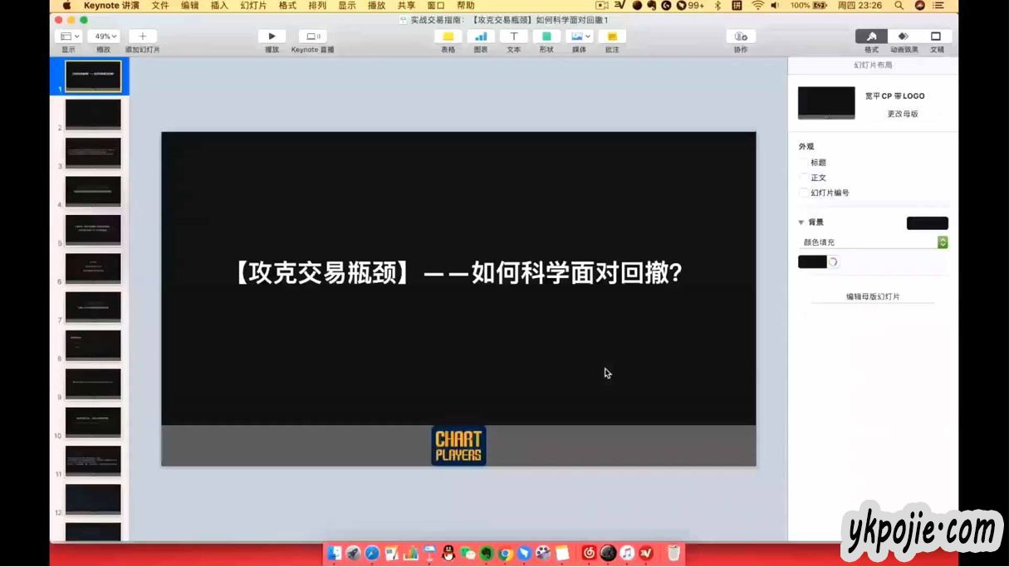
Task: Insert a table with the 表格 icon
Action: [x=448, y=37]
